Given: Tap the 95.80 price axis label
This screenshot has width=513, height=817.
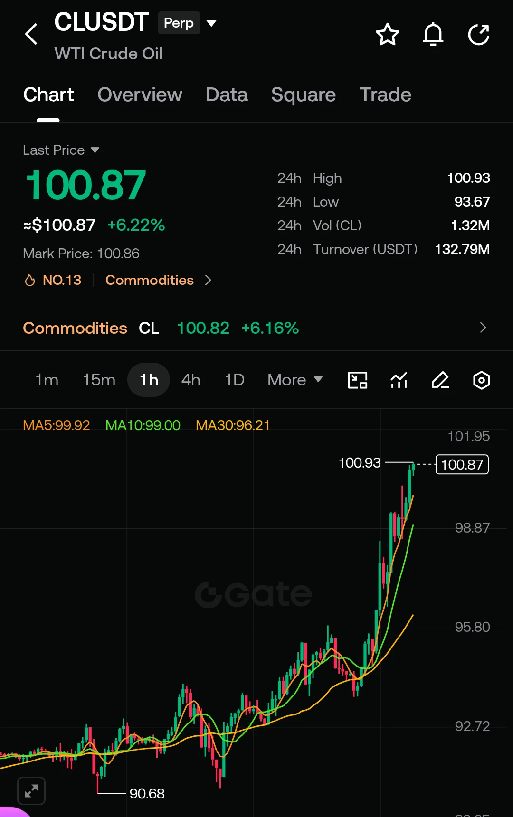Looking at the screenshot, I should pyautogui.click(x=472, y=627).
